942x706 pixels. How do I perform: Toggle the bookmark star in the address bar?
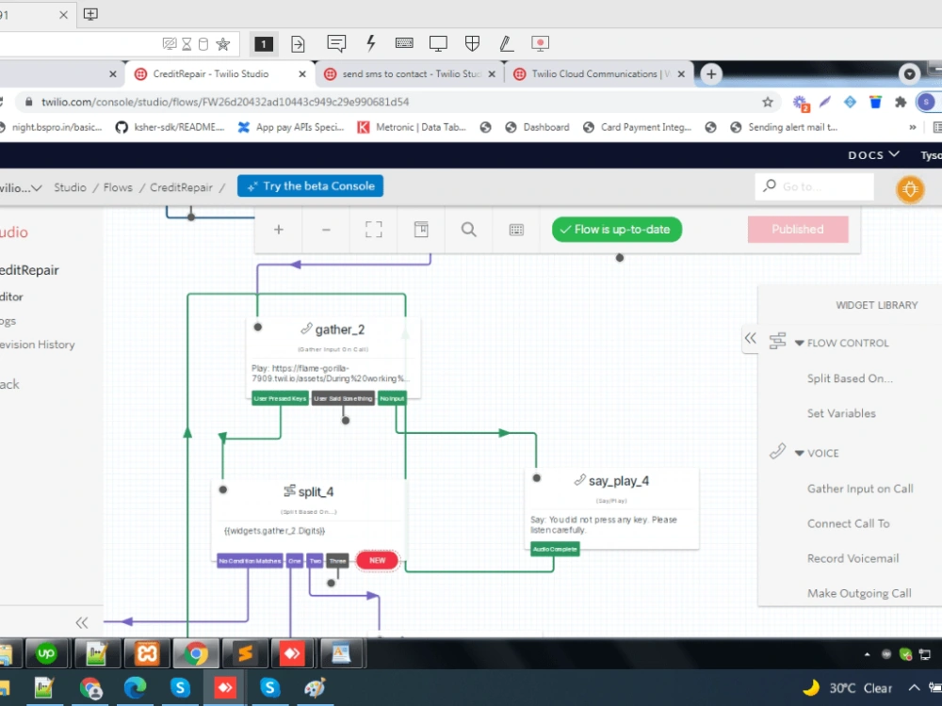click(768, 101)
